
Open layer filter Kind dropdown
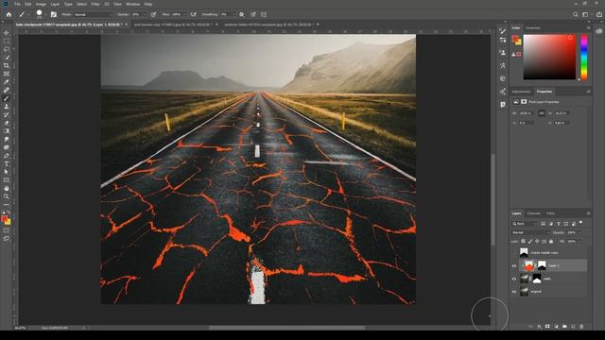click(525, 224)
